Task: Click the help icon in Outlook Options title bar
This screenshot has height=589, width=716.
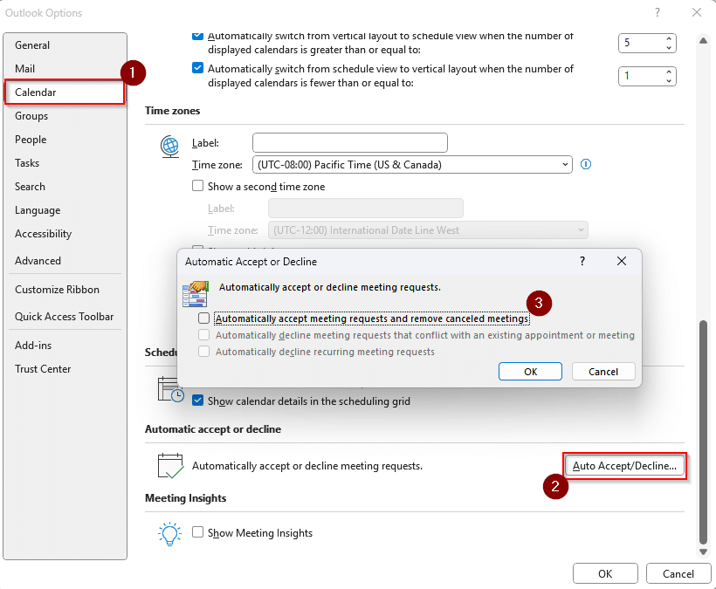Action: tap(657, 12)
